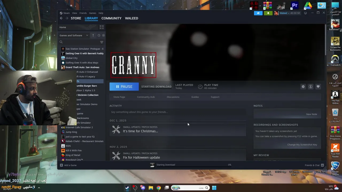
Task: Open Google Chrome in the taskbar
Action: [159, 188]
